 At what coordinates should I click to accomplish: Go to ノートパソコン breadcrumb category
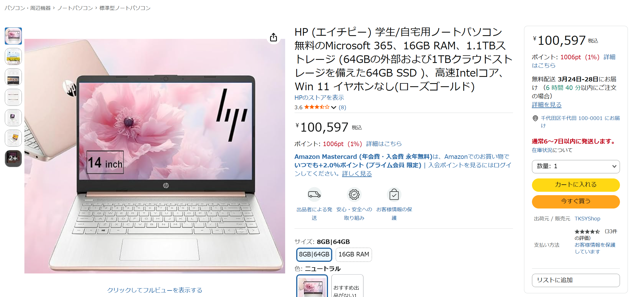[75, 8]
